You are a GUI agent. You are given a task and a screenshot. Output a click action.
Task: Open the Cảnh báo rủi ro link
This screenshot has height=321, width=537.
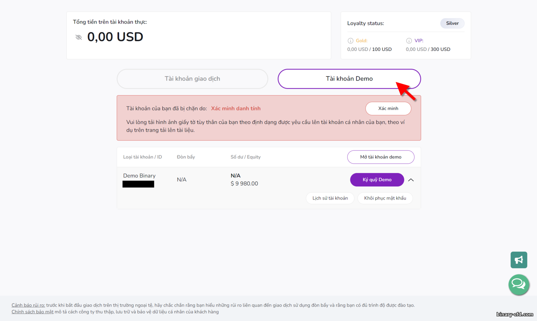28,305
